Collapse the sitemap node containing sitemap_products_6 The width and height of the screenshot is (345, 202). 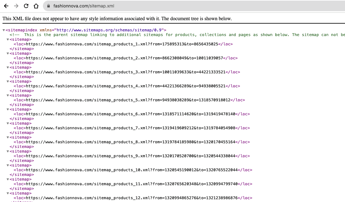[x=8, y=109]
